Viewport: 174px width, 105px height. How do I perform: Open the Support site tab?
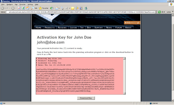[x=99, y=27]
